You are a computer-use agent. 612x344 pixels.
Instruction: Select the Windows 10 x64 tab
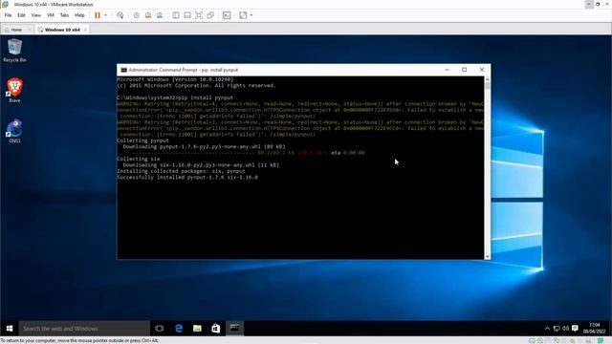(x=61, y=30)
